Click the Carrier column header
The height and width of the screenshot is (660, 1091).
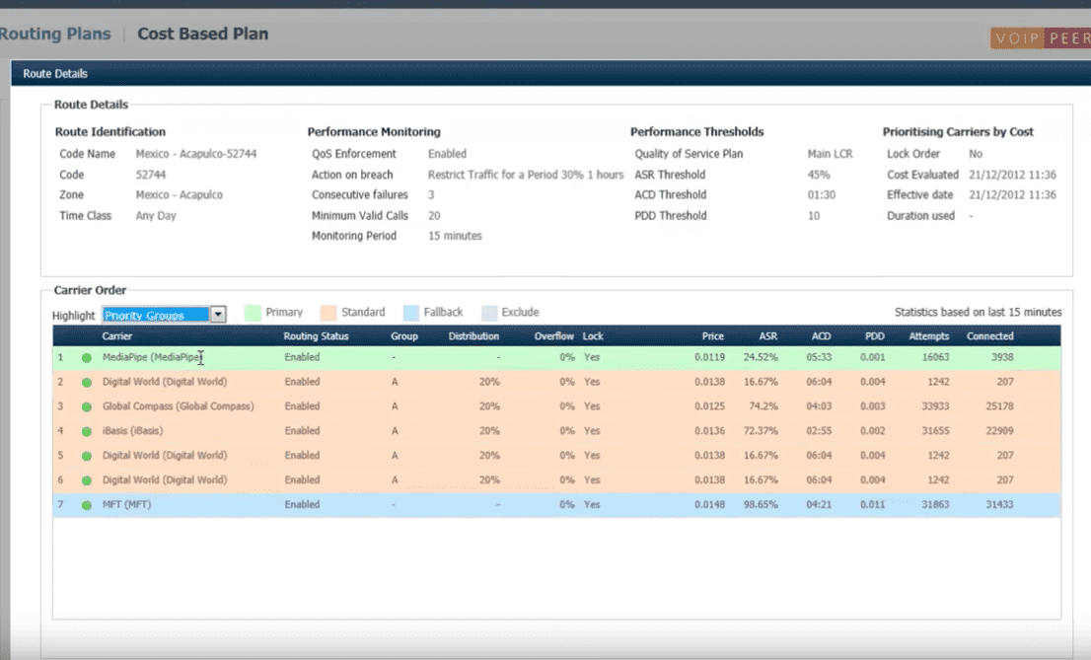117,336
